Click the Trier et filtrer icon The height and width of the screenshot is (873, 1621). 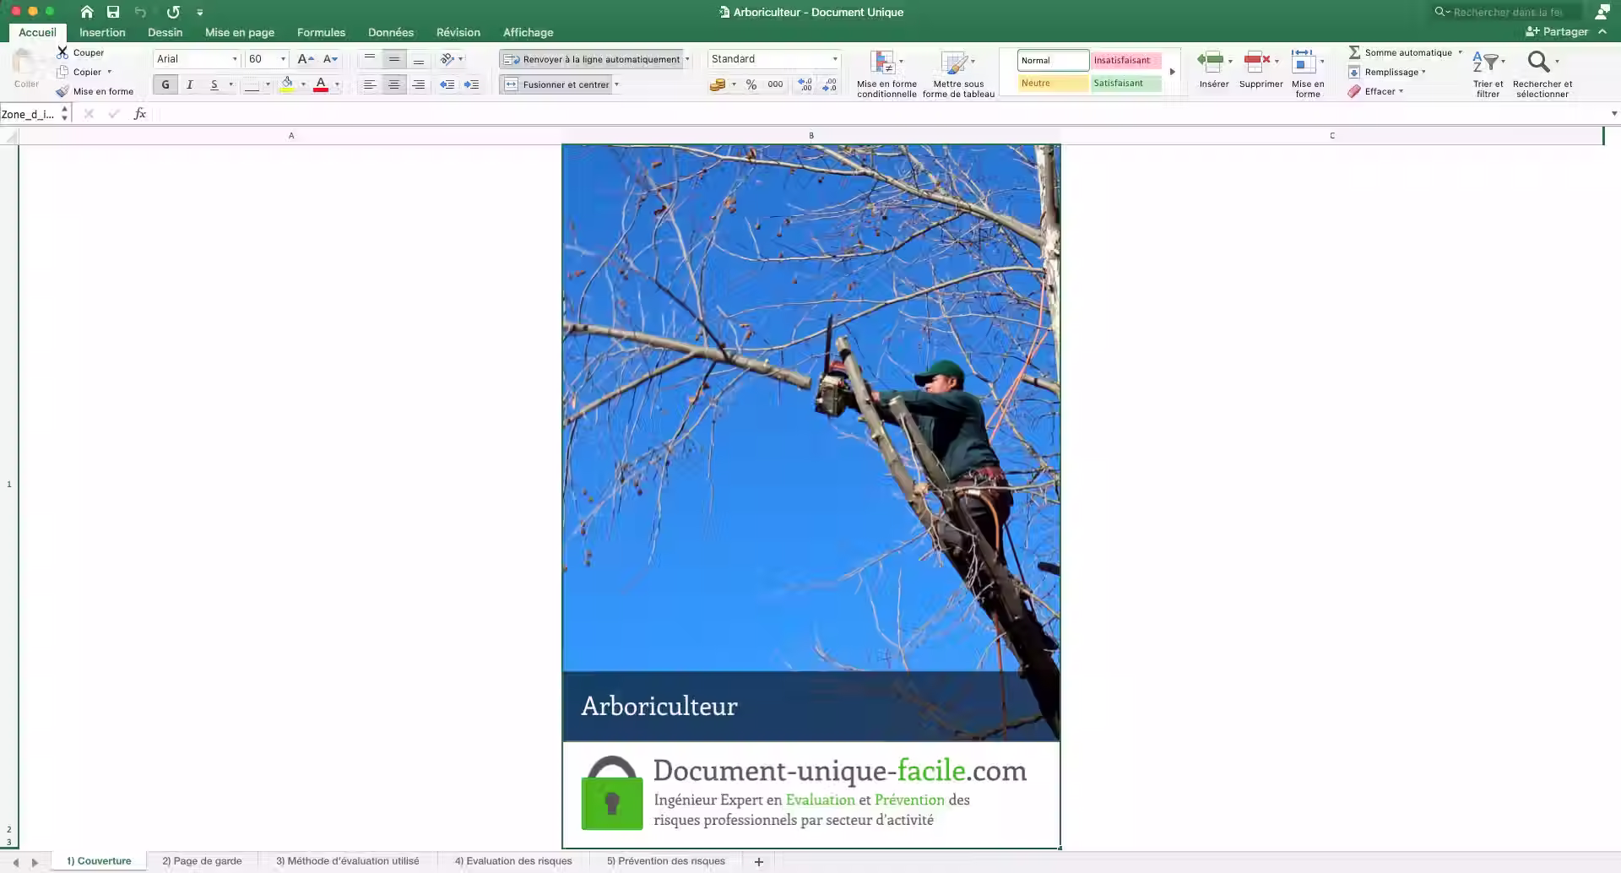tap(1487, 72)
